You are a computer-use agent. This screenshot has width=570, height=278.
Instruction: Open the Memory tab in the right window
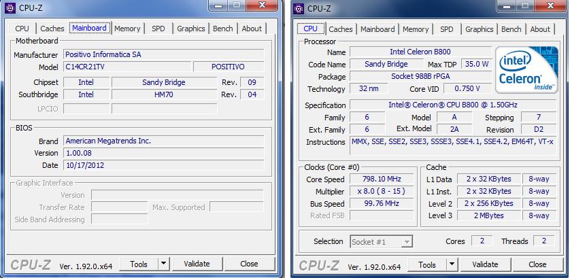[x=416, y=29]
